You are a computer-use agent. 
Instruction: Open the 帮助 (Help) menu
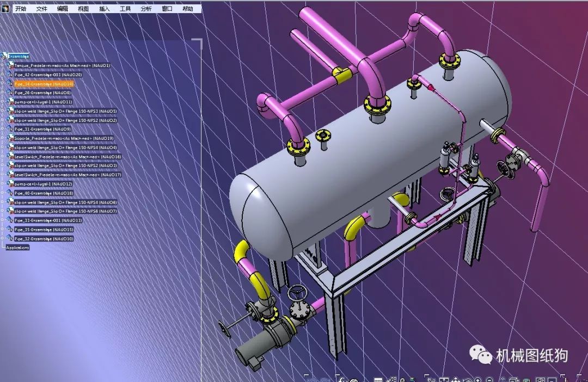point(187,8)
